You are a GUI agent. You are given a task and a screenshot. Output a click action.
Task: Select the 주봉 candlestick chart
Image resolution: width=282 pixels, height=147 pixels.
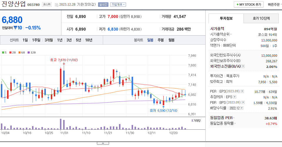coord(161,40)
